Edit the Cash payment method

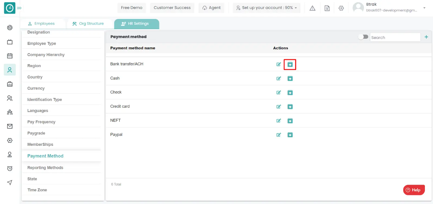(x=278, y=78)
